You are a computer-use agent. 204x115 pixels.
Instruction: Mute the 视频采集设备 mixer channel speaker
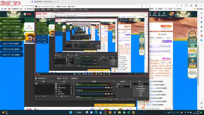tap(109, 94)
